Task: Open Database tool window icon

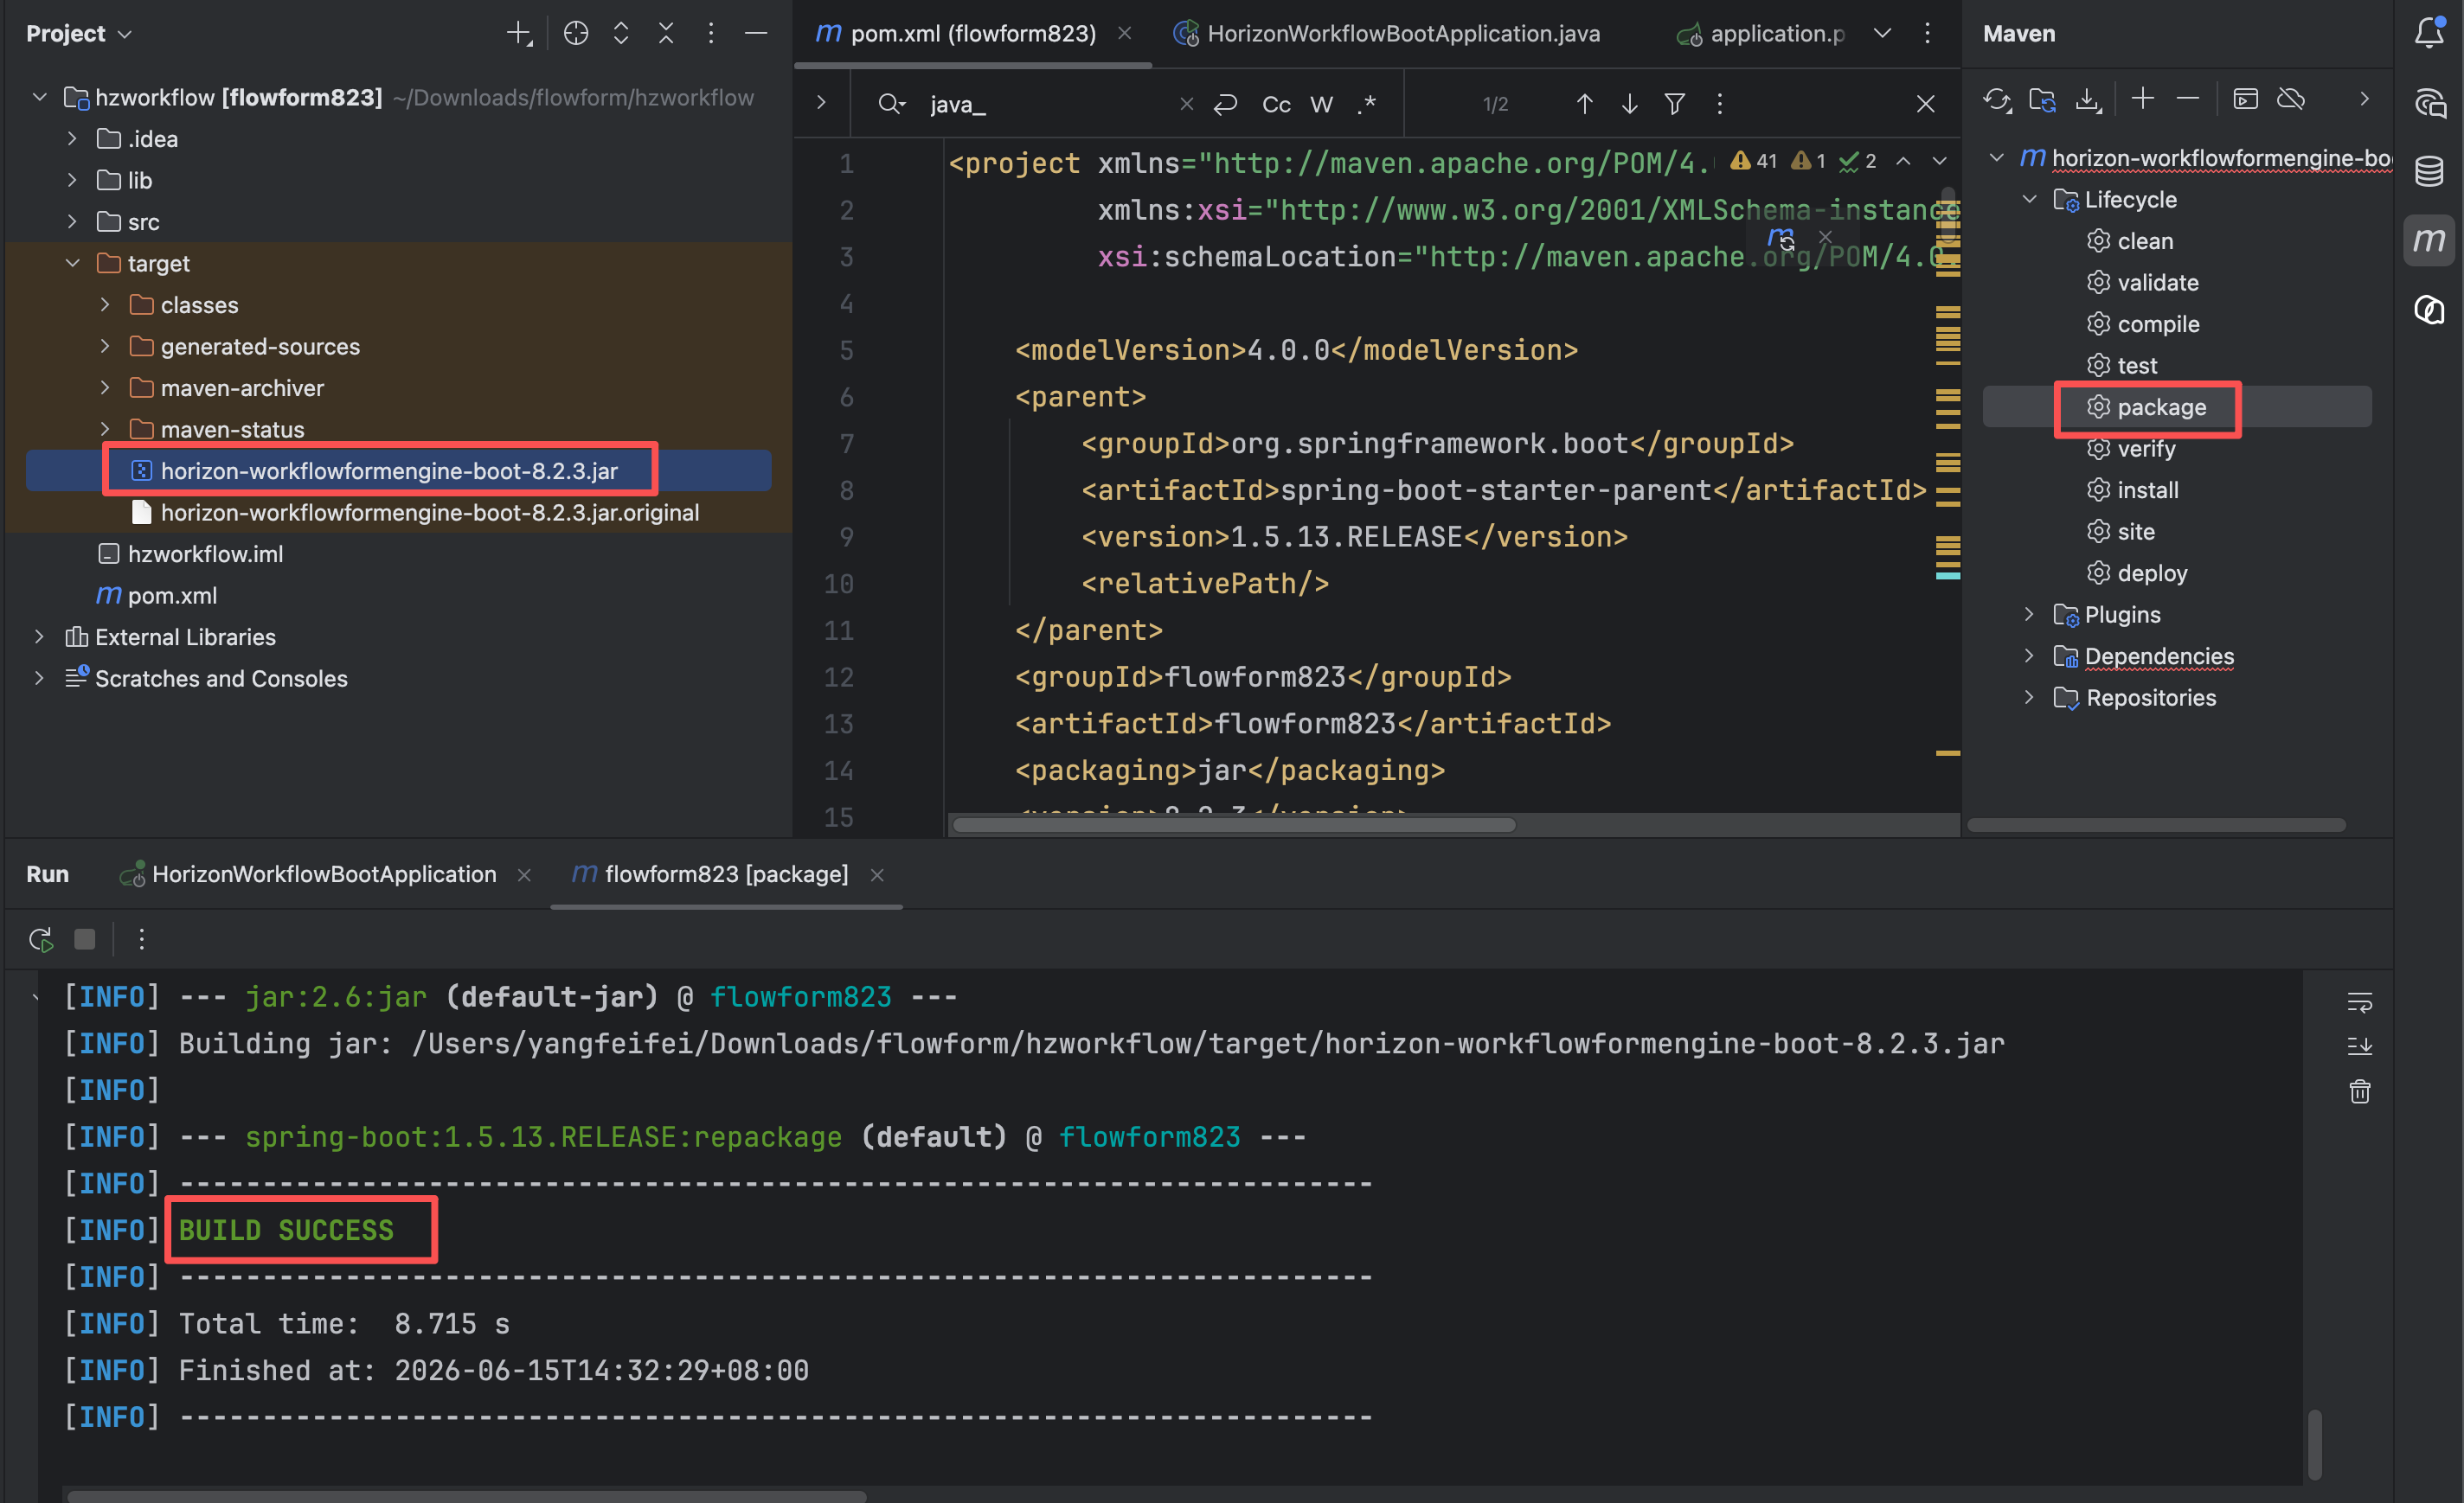Action: (2429, 171)
